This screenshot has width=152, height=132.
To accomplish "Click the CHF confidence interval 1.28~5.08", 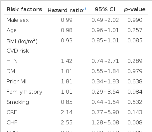I will tap(105, 122).
